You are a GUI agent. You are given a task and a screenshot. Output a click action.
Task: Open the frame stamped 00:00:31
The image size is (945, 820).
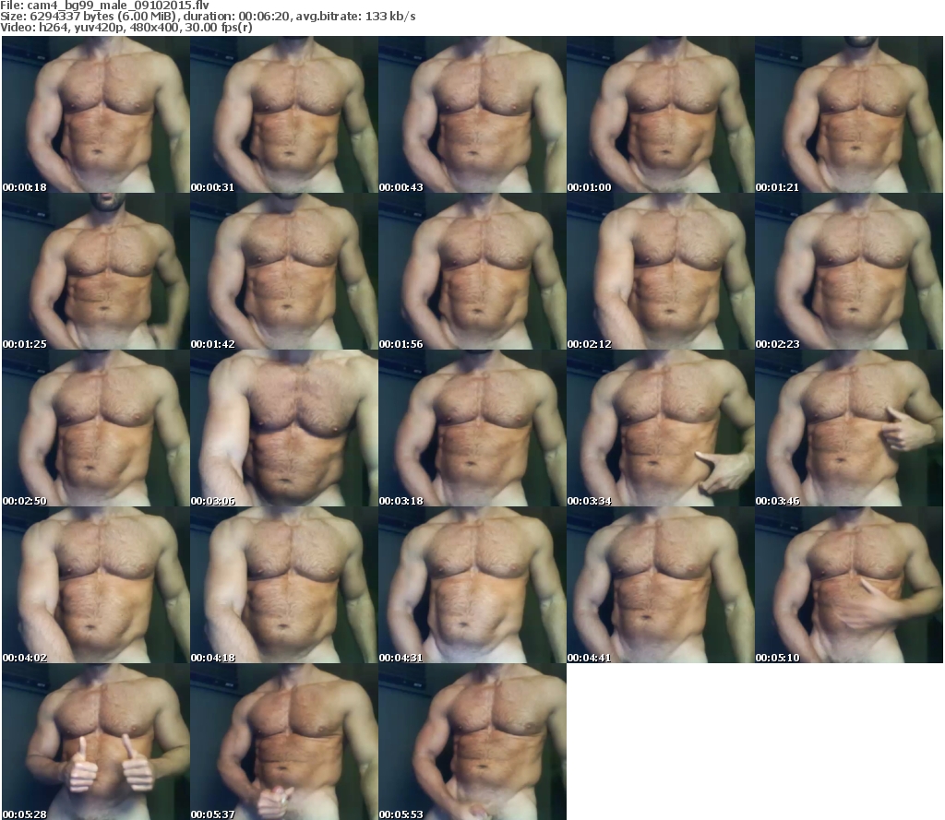pos(284,114)
